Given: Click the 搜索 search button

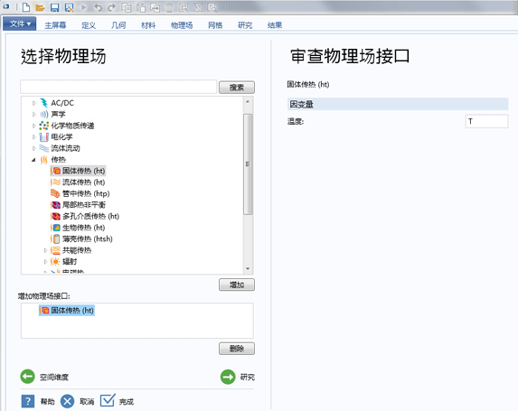Looking at the screenshot, I should click(x=237, y=88).
